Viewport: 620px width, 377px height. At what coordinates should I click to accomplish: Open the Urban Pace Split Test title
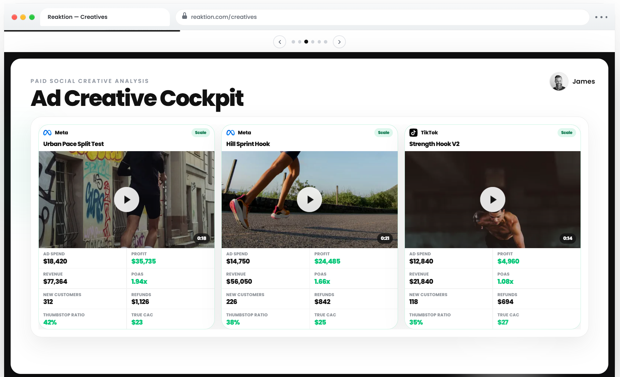coord(73,144)
